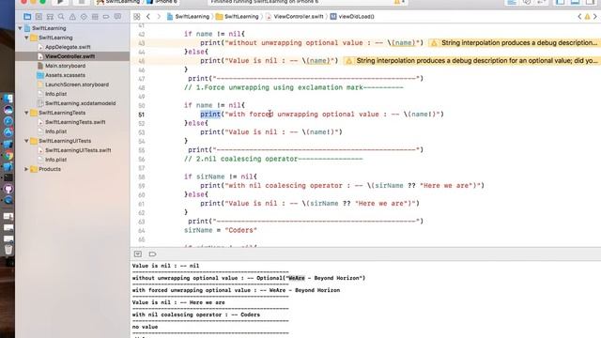The width and height of the screenshot is (601, 338).
Task: Open SwiftLearning.xcdatamodeld file
Action: click(x=80, y=103)
